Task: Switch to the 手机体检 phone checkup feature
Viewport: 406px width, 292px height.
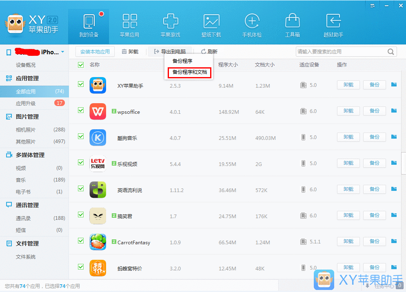Action: (252, 24)
